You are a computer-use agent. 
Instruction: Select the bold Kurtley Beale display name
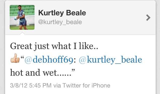[x=62, y=13]
